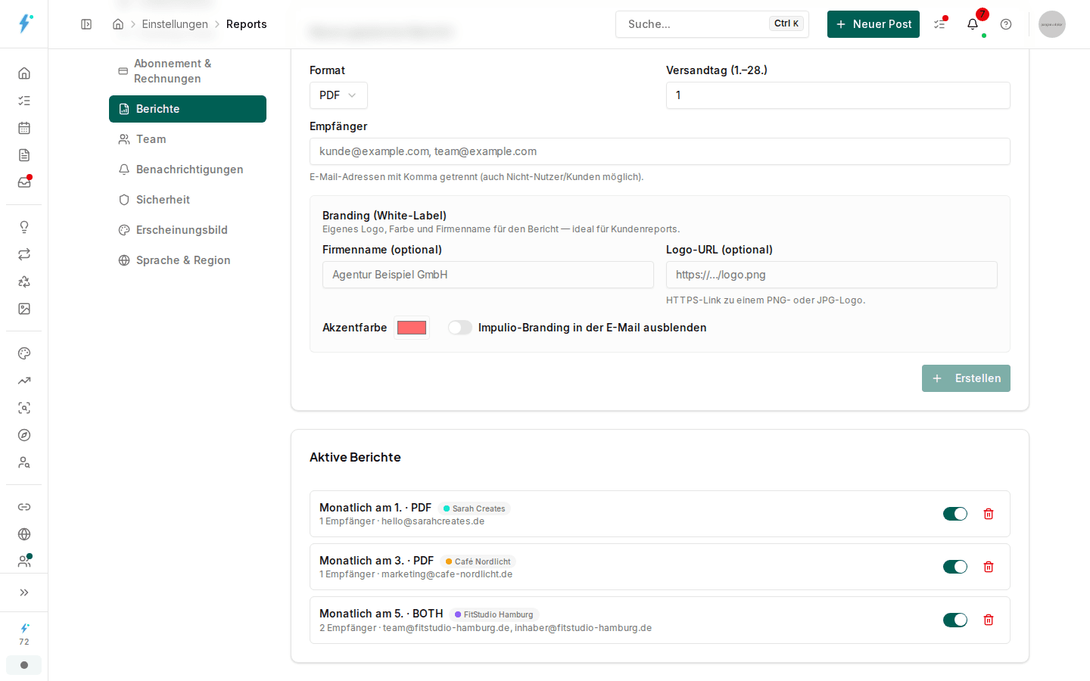Screen dimensions: 1090x681
Task: Click the marketing@cafe-nordlicht.de recipient text
Action: [x=447, y=574]
